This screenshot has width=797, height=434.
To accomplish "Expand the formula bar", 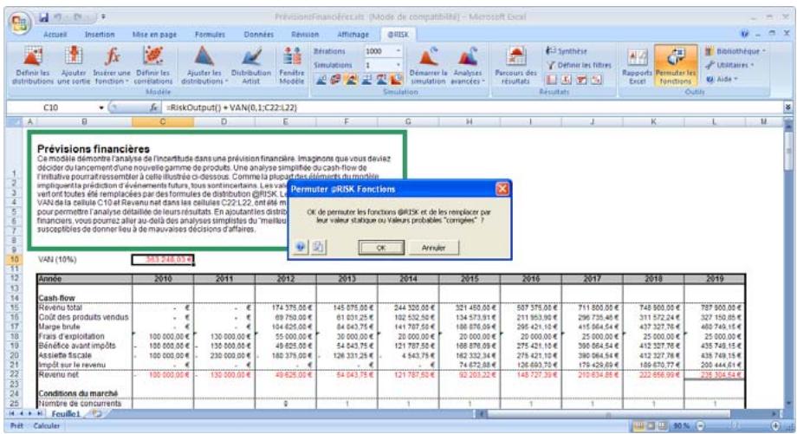I will pyautogui.click(x=787, y=107).
